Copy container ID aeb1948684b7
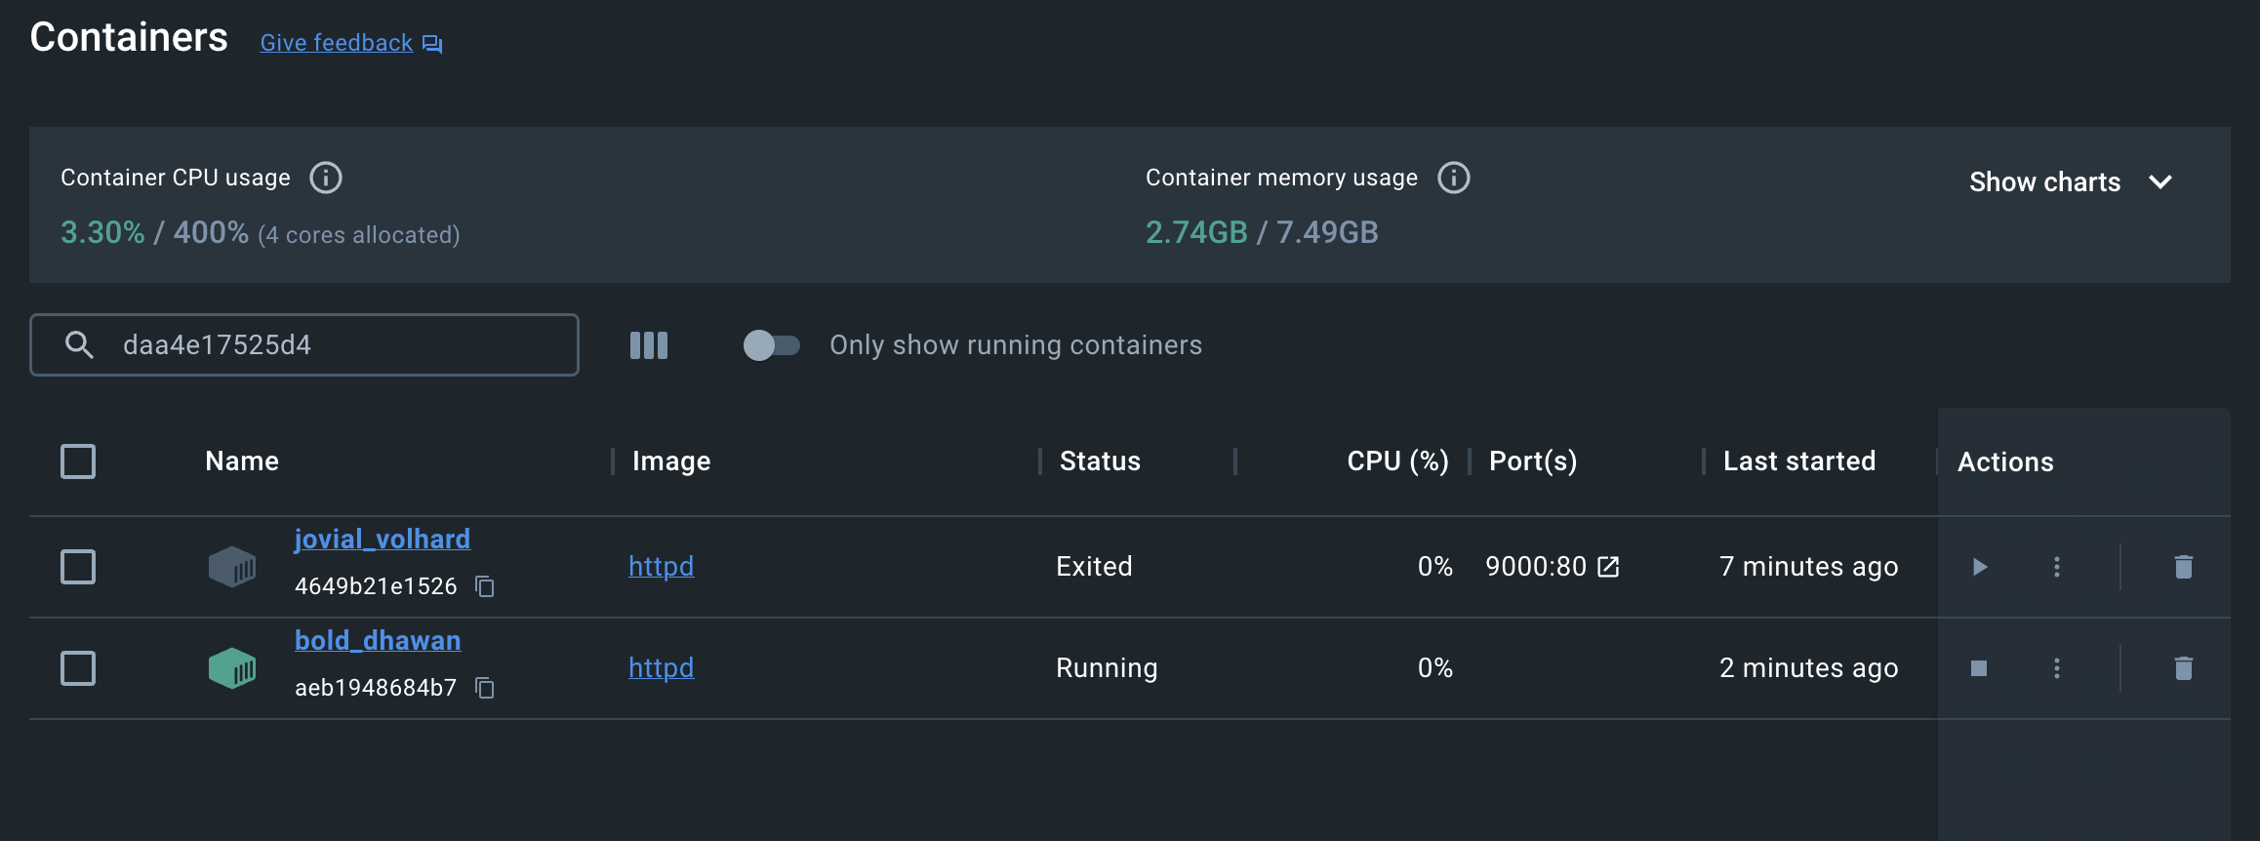Screen dimensions: 2260x841 tap(485, 688)
